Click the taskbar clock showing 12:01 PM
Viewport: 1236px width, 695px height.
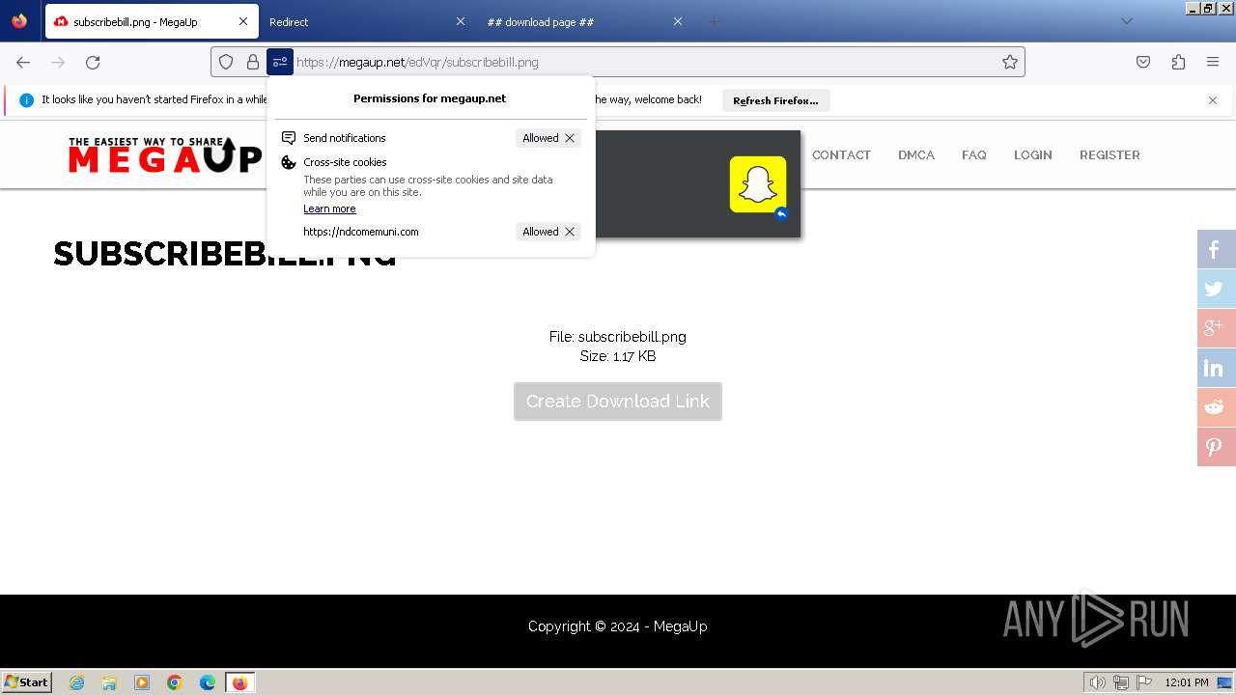click(1187, 682)
